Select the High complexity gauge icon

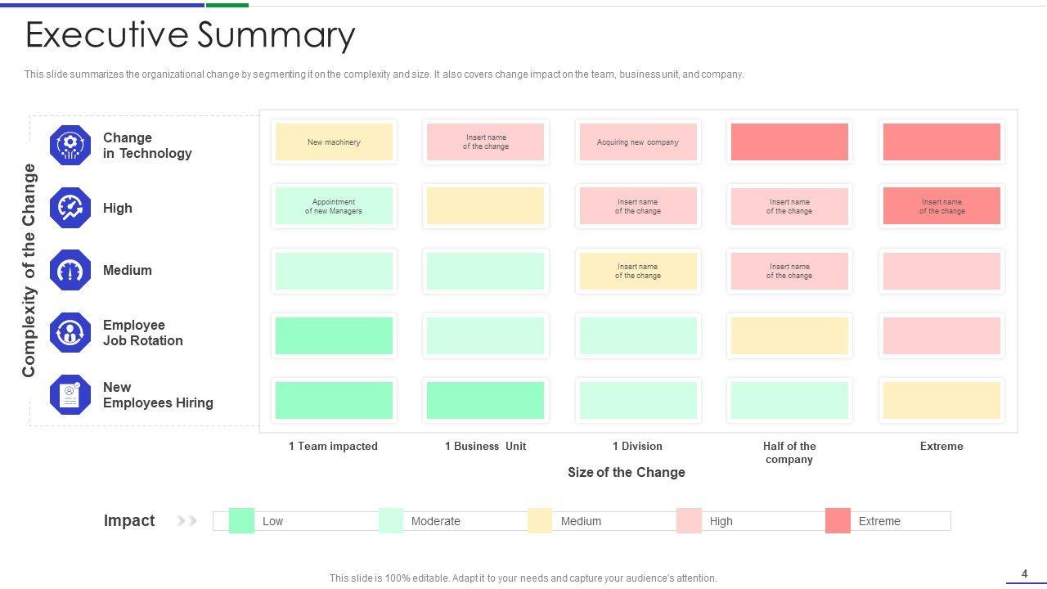point(70,208)
